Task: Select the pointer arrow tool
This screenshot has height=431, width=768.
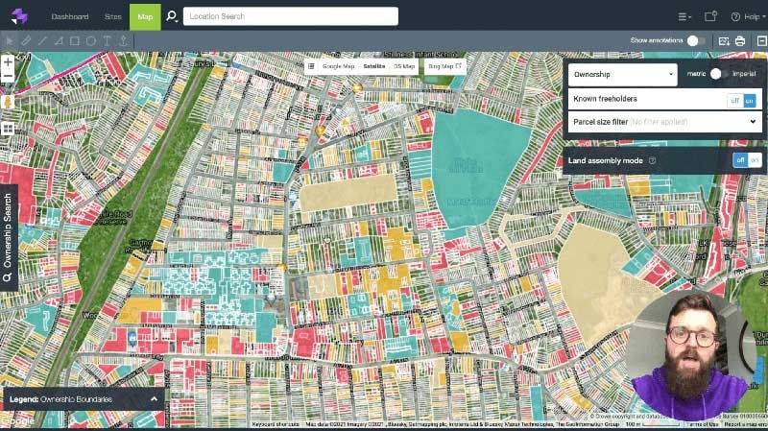Action: click(x=10, y=41)
